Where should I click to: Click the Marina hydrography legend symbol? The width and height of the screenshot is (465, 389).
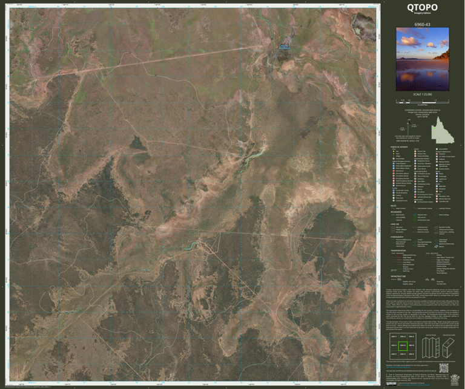(436, 246)
